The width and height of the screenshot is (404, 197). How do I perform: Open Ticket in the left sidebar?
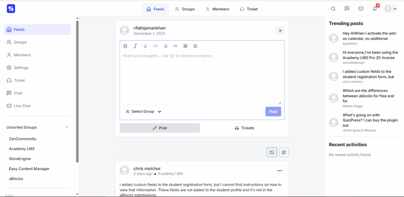37,80
